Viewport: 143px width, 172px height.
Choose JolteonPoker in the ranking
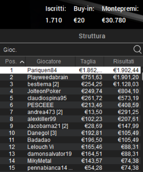coord(70,91)
